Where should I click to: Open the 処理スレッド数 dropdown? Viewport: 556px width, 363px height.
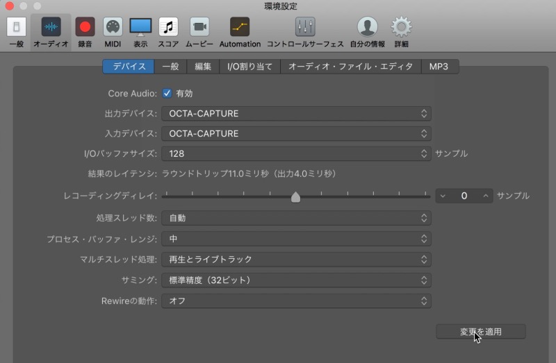[297, 218]
